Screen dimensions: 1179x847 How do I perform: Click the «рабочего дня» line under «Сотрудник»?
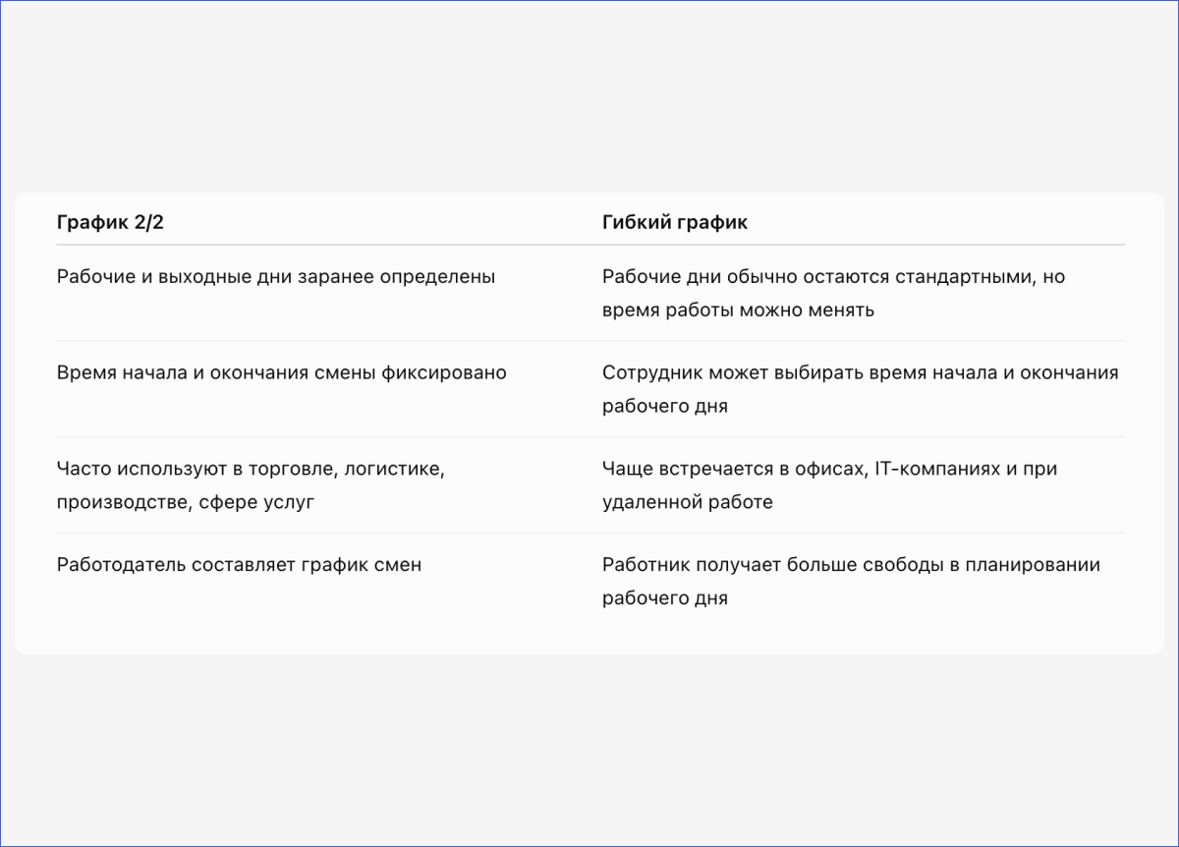(x=665, y=406)
